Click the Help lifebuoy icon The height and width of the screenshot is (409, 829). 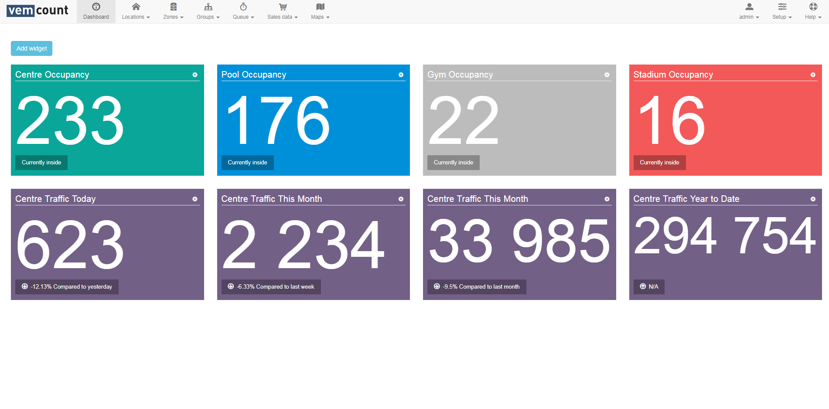coord(813,7)
